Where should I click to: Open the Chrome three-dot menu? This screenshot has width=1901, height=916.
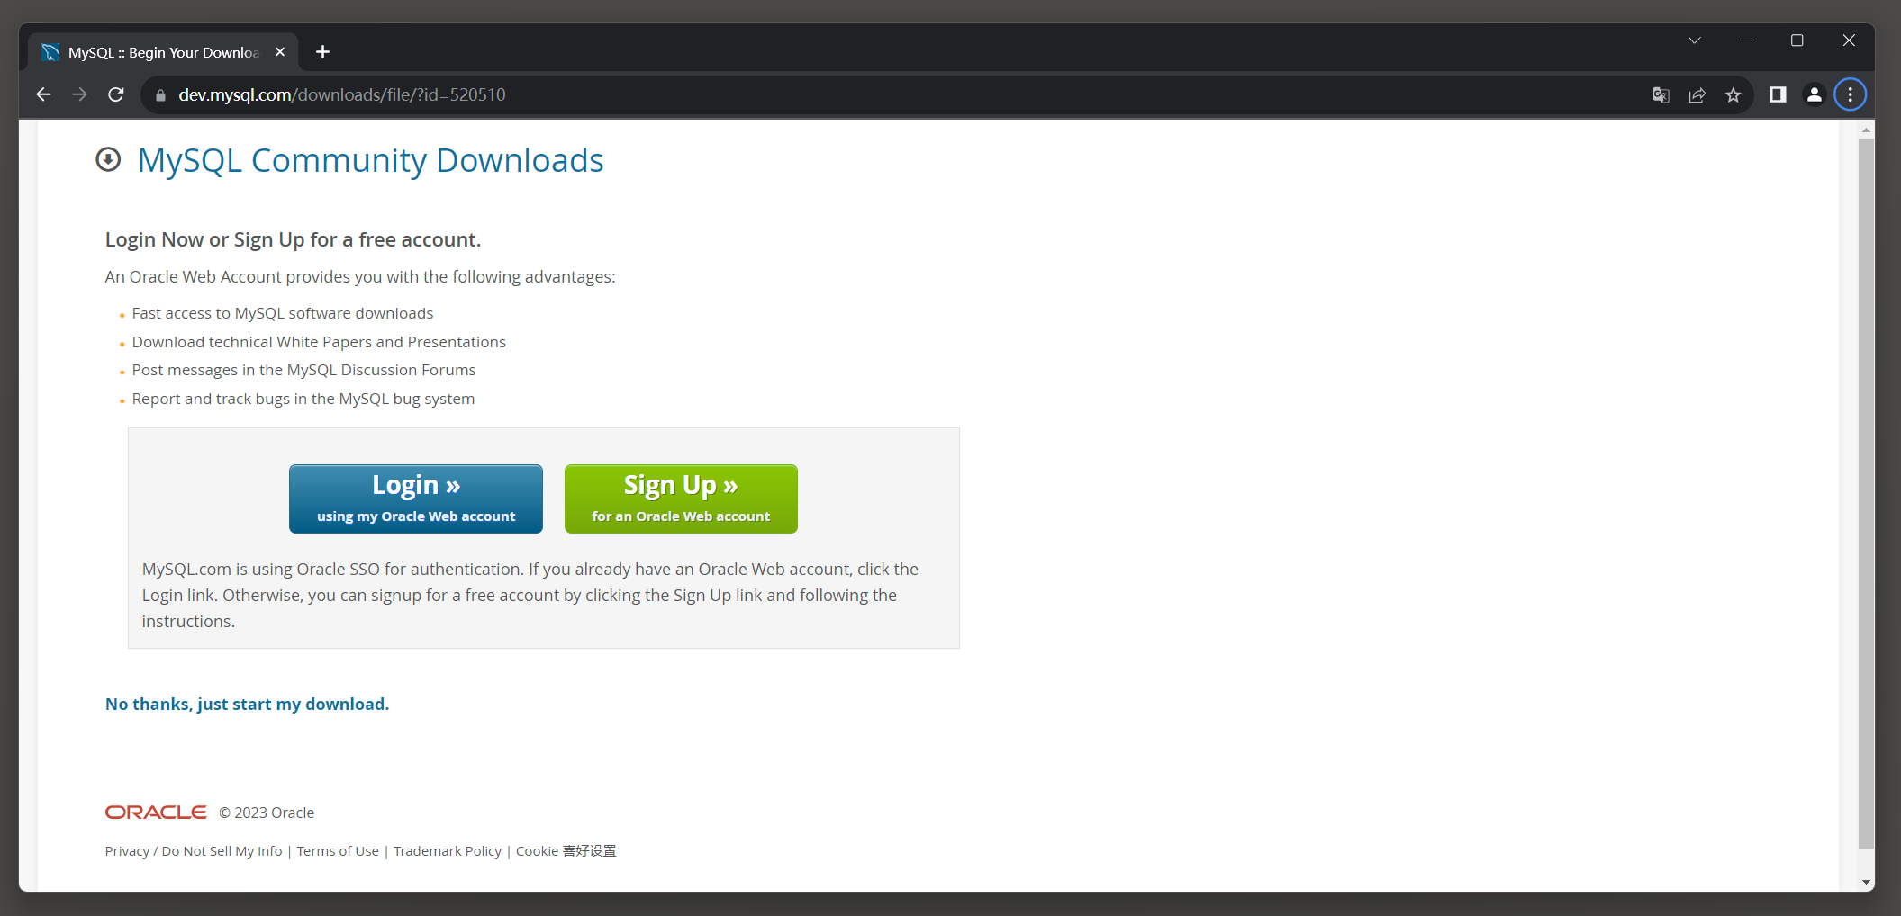click(1851, 94)
